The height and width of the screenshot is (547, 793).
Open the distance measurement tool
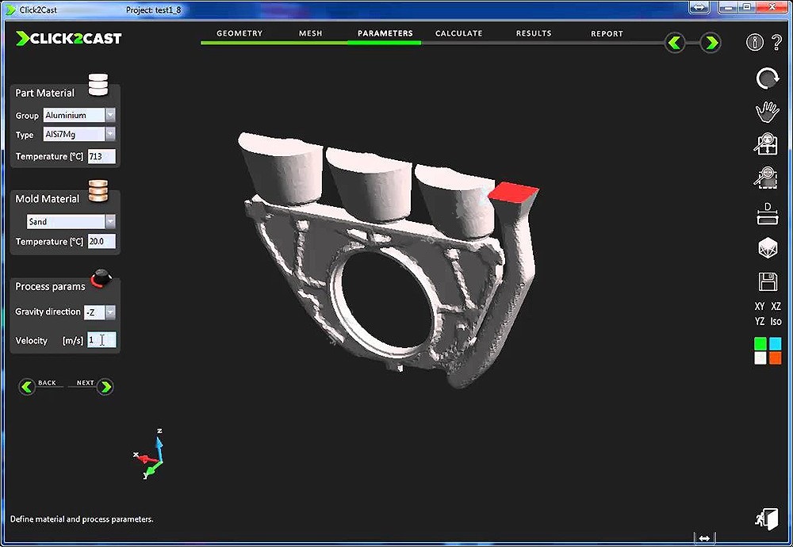pyautogui.click(x=767, y=213)
